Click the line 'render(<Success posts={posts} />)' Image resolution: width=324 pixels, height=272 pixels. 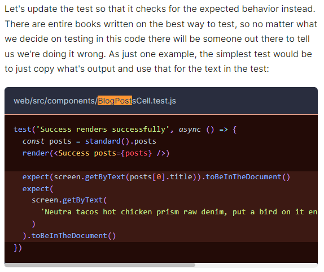click(x=96, y=153)
